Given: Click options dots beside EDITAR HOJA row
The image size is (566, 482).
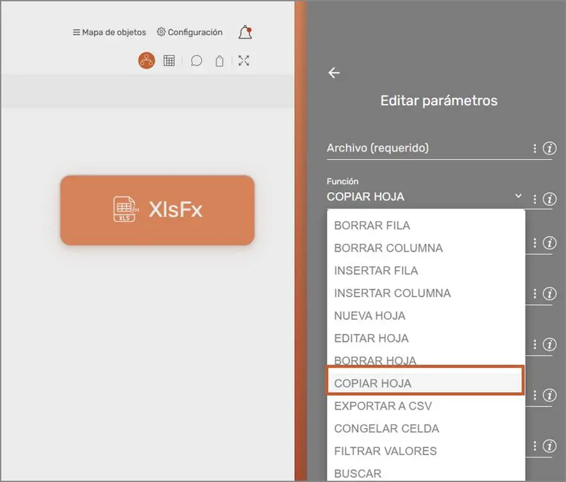Looking at the screenshot, I should [535, 345].
